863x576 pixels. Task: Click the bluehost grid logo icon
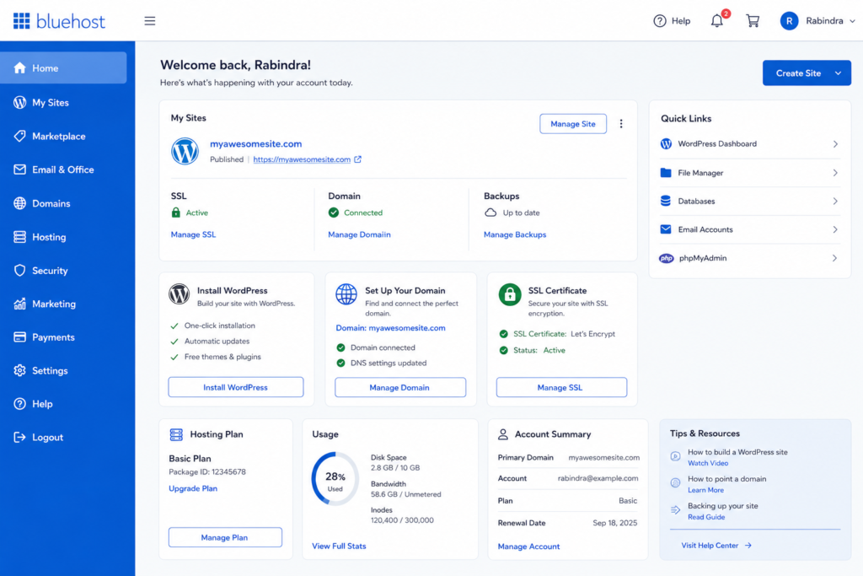tap(21, 21)
